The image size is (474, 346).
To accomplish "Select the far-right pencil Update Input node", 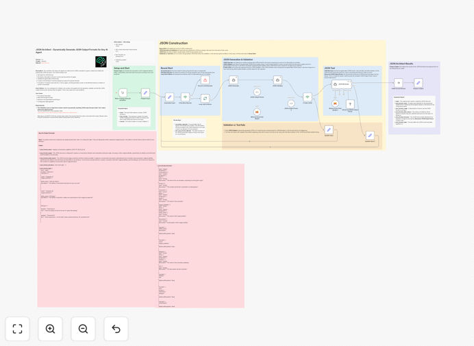I will tap(370, 136).
